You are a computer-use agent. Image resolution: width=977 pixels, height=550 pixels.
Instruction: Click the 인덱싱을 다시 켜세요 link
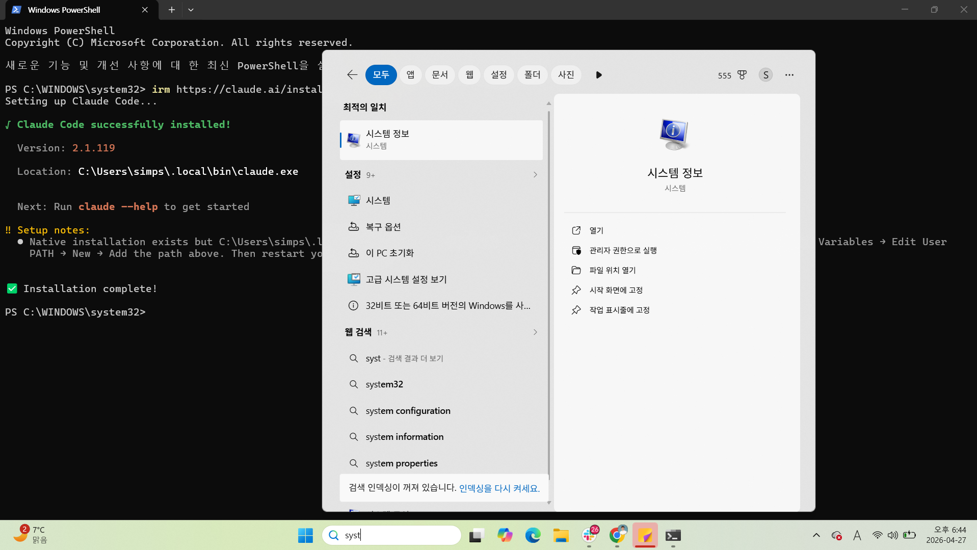[498, 488]
